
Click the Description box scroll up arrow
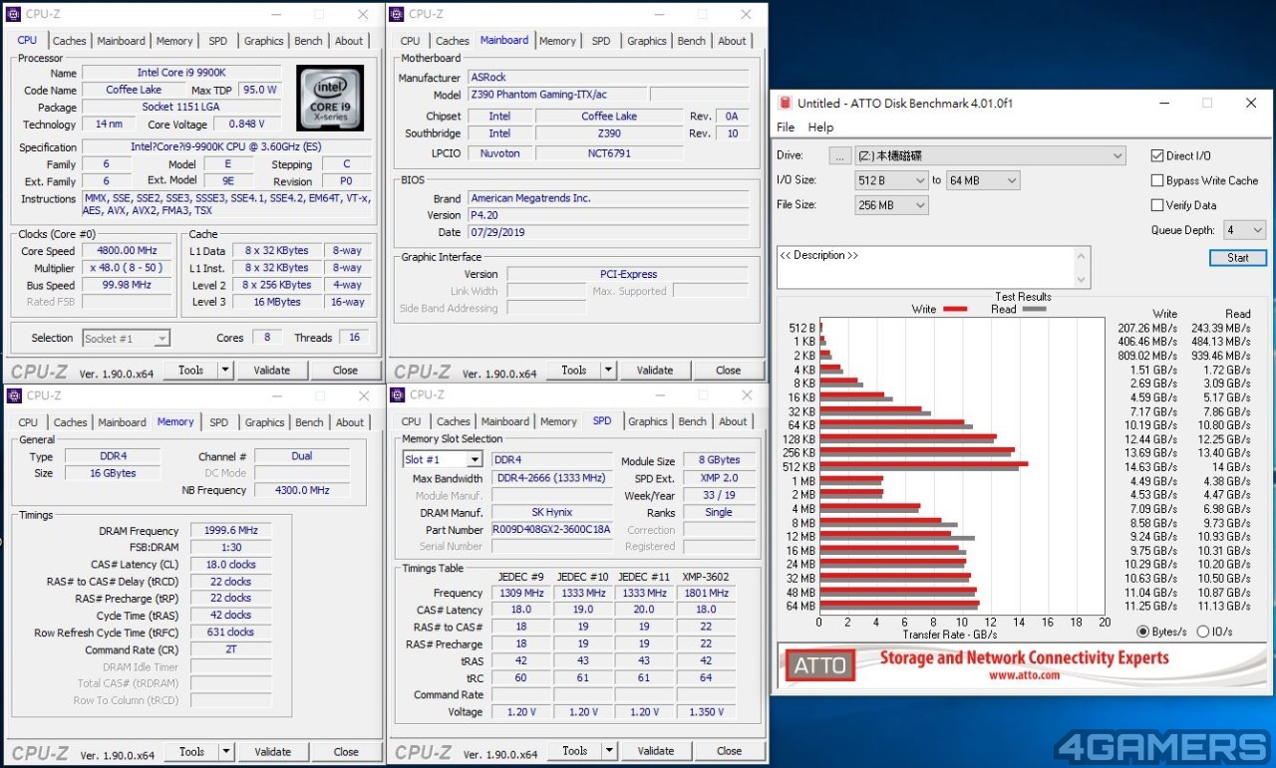1082,254
